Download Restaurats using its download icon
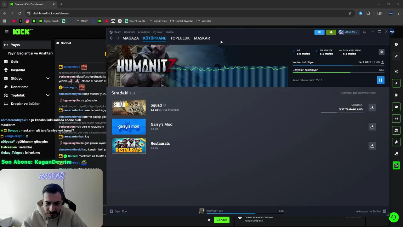Screen dimensions: 403x227 372,146
